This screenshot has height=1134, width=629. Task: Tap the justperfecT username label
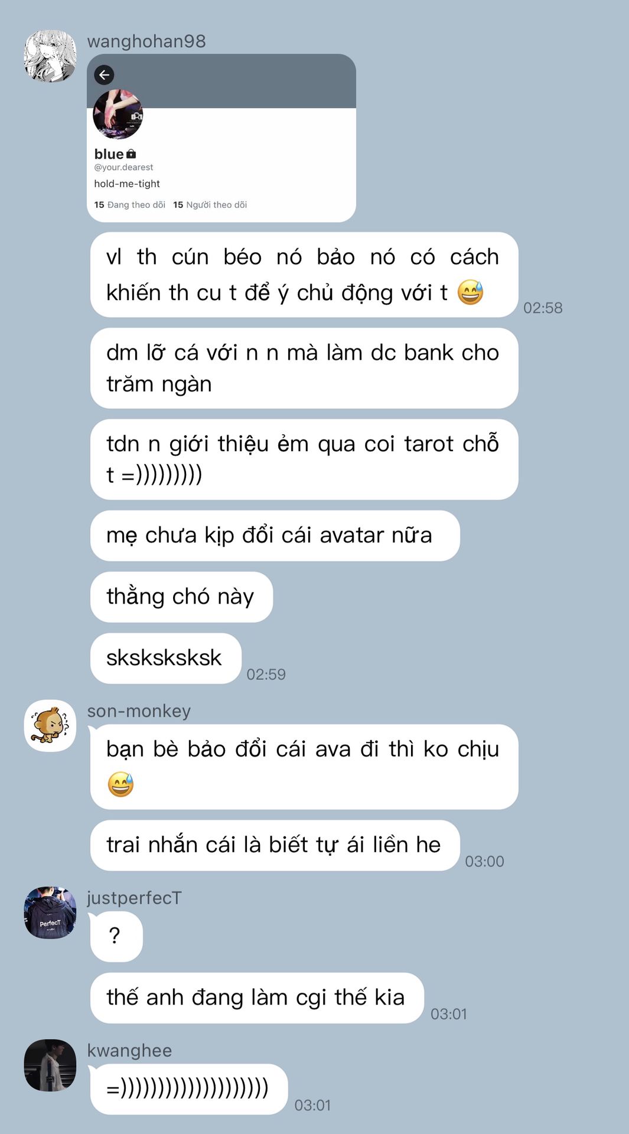click(x=134, y=898)
